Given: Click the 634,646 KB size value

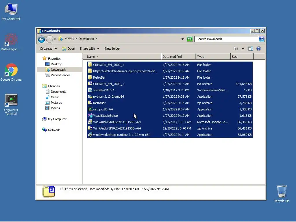Looking at the screenshot, I should pyautogui.click(x=243, y=84).
